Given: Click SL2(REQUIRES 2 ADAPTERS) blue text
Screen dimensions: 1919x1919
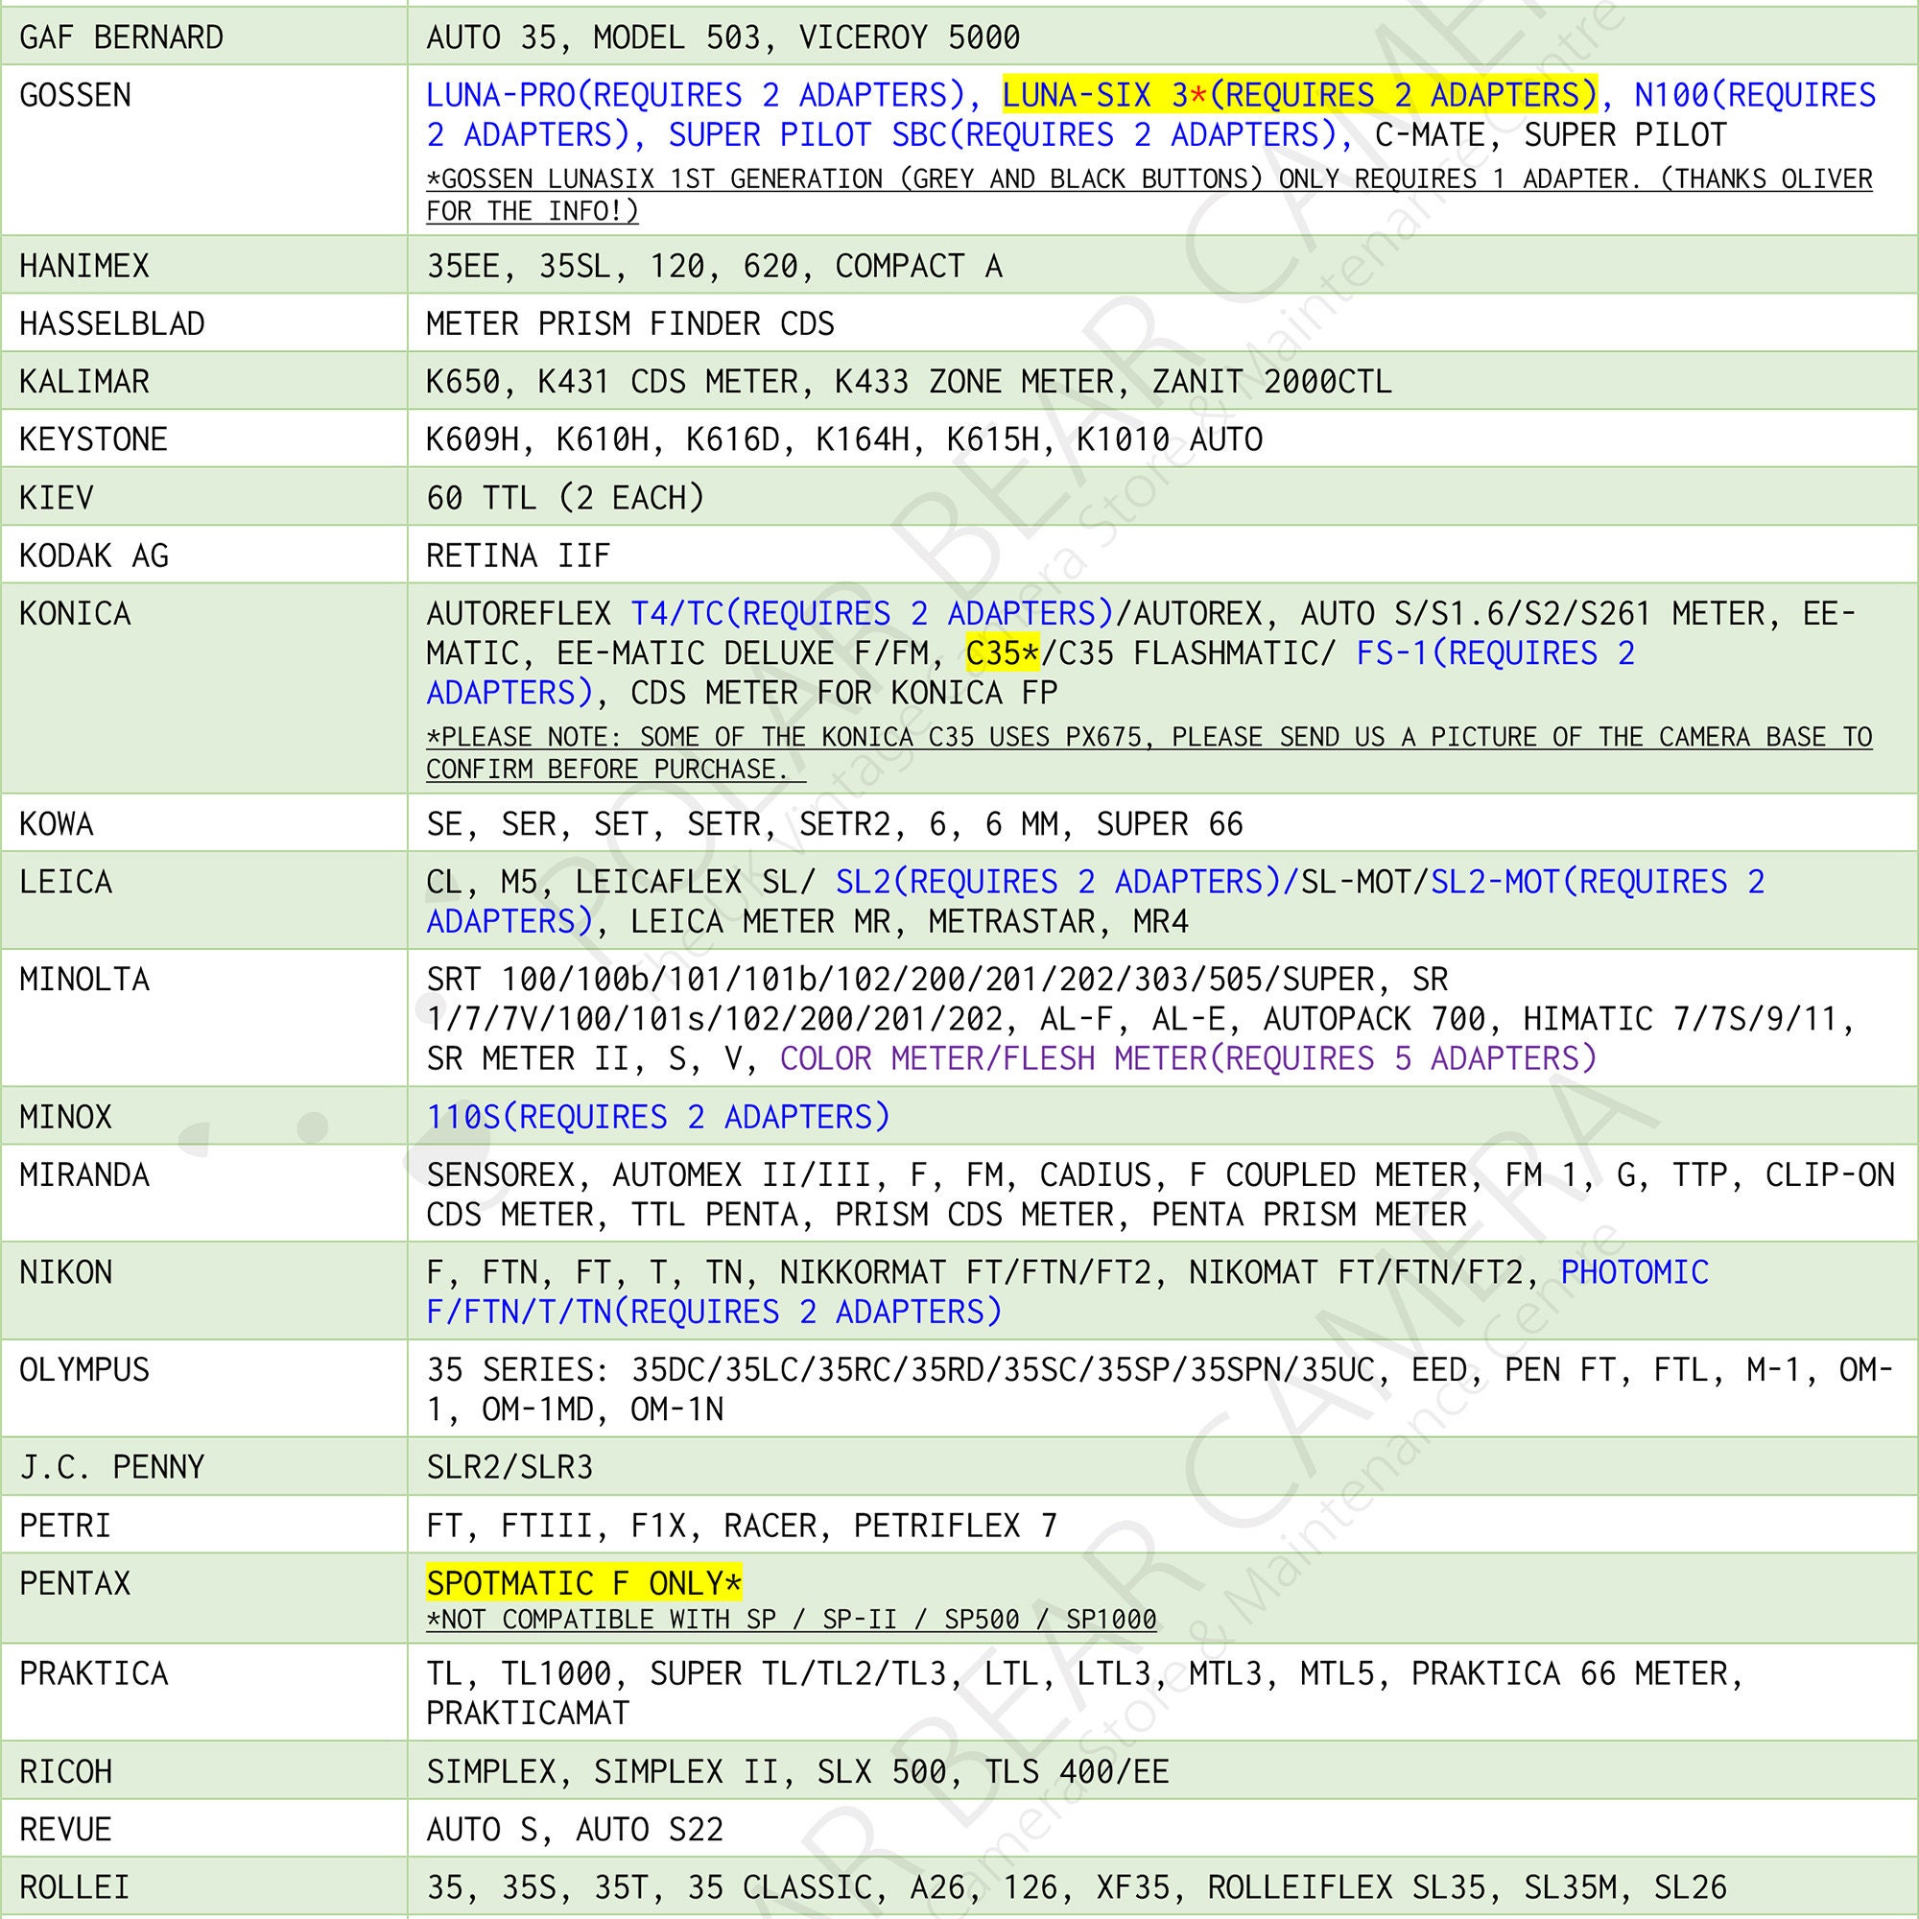Looking at the screenshot, I should coord(1060,882).
